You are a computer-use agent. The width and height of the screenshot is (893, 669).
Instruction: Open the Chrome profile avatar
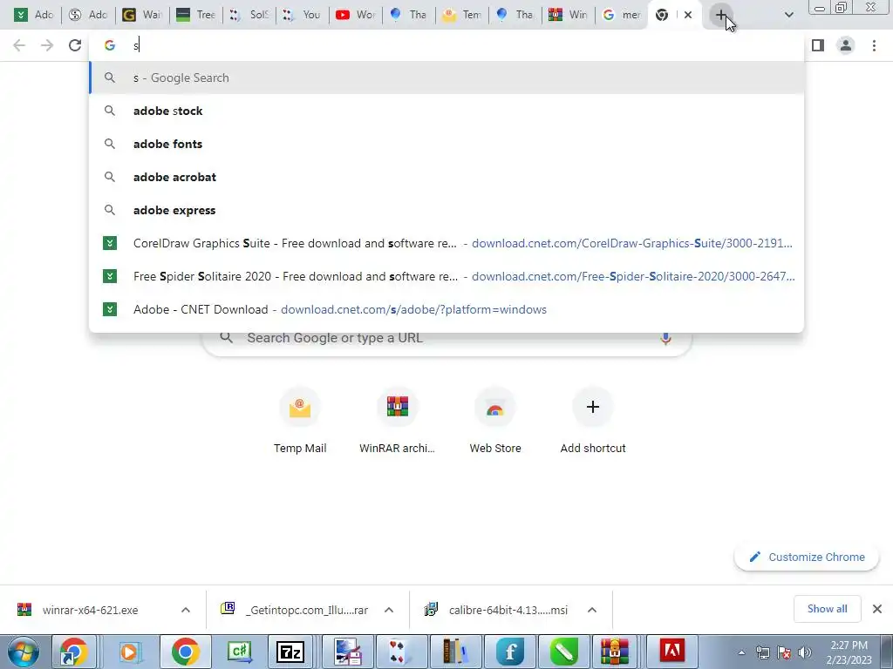point(846,45)
